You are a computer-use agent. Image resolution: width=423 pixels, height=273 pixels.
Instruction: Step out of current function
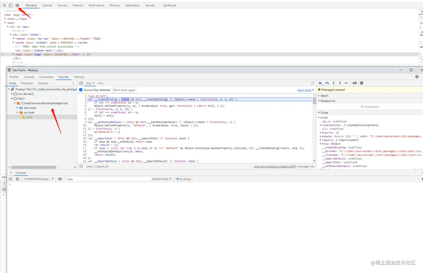(x=340, y=83)
